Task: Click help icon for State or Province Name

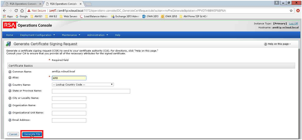Action: pyautogui.click(x=10, y=91)
